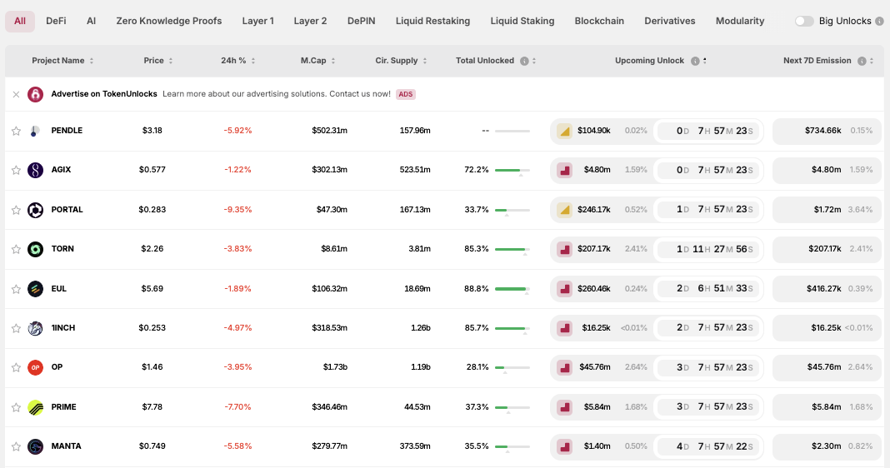Click the PENDLE token logo

[35, 131]
